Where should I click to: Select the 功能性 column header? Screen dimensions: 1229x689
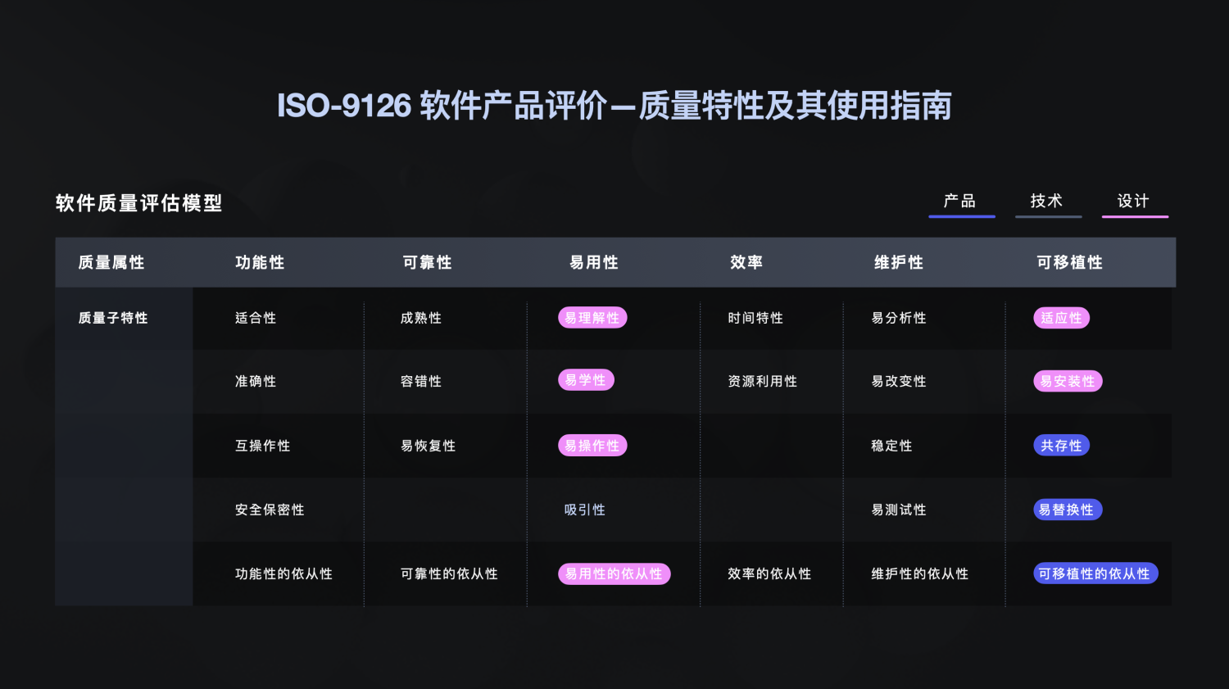pyautogui.click(x=260, y=262)
